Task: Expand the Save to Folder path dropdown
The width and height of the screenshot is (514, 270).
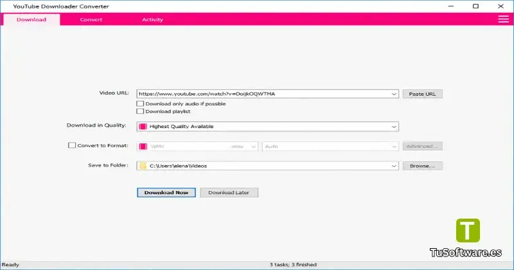Action: pyautogui.click(x=394, y=166)
